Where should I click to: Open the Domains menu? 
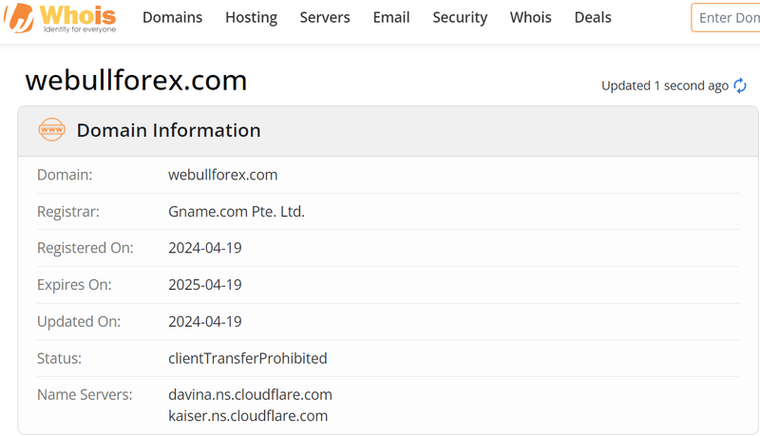[x=172, y=17]
